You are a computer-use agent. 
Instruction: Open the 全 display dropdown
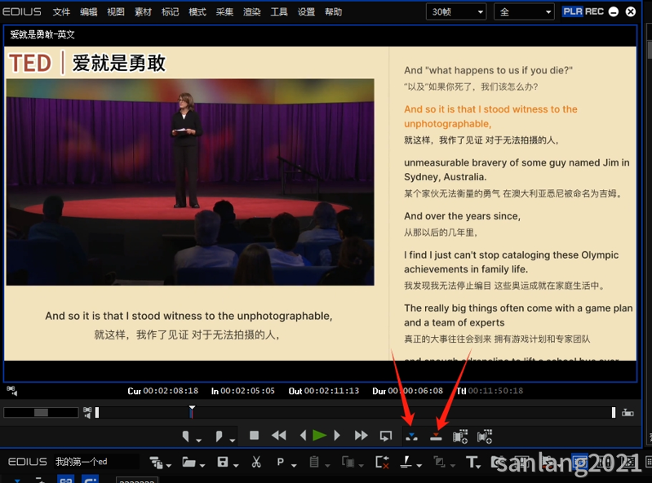524,11
